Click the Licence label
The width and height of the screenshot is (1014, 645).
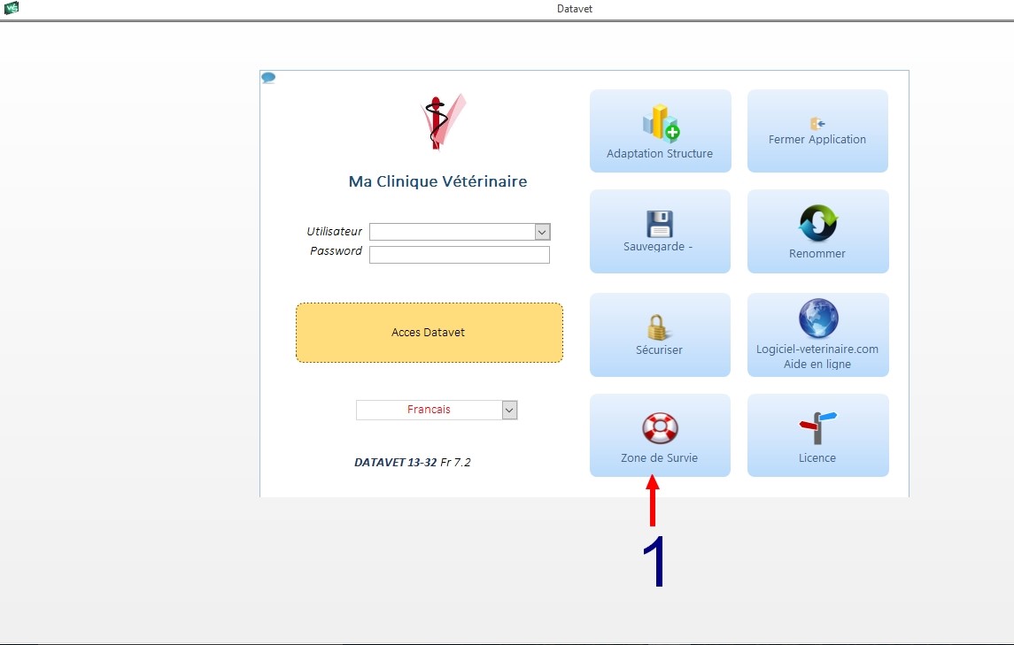point(817,457)
